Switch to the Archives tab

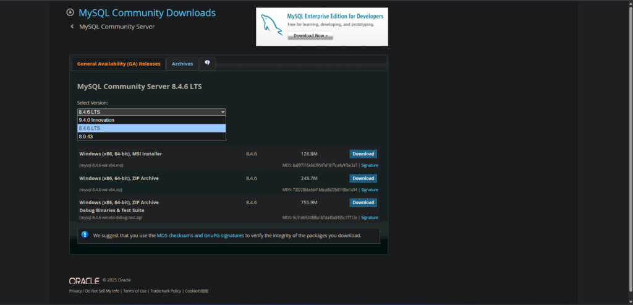coord(182,64)
